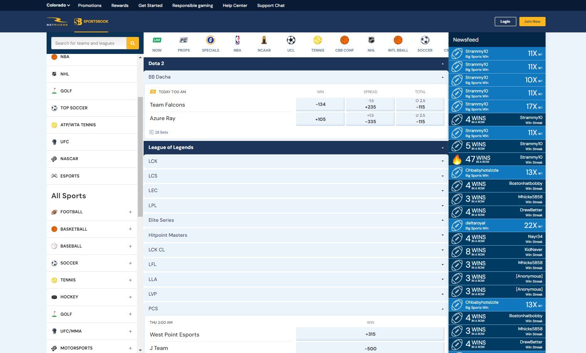Image resolution: width=586 pixels, height=353 pixels.
Task: Select the Sportsbook tab
Action: point(91,22)
